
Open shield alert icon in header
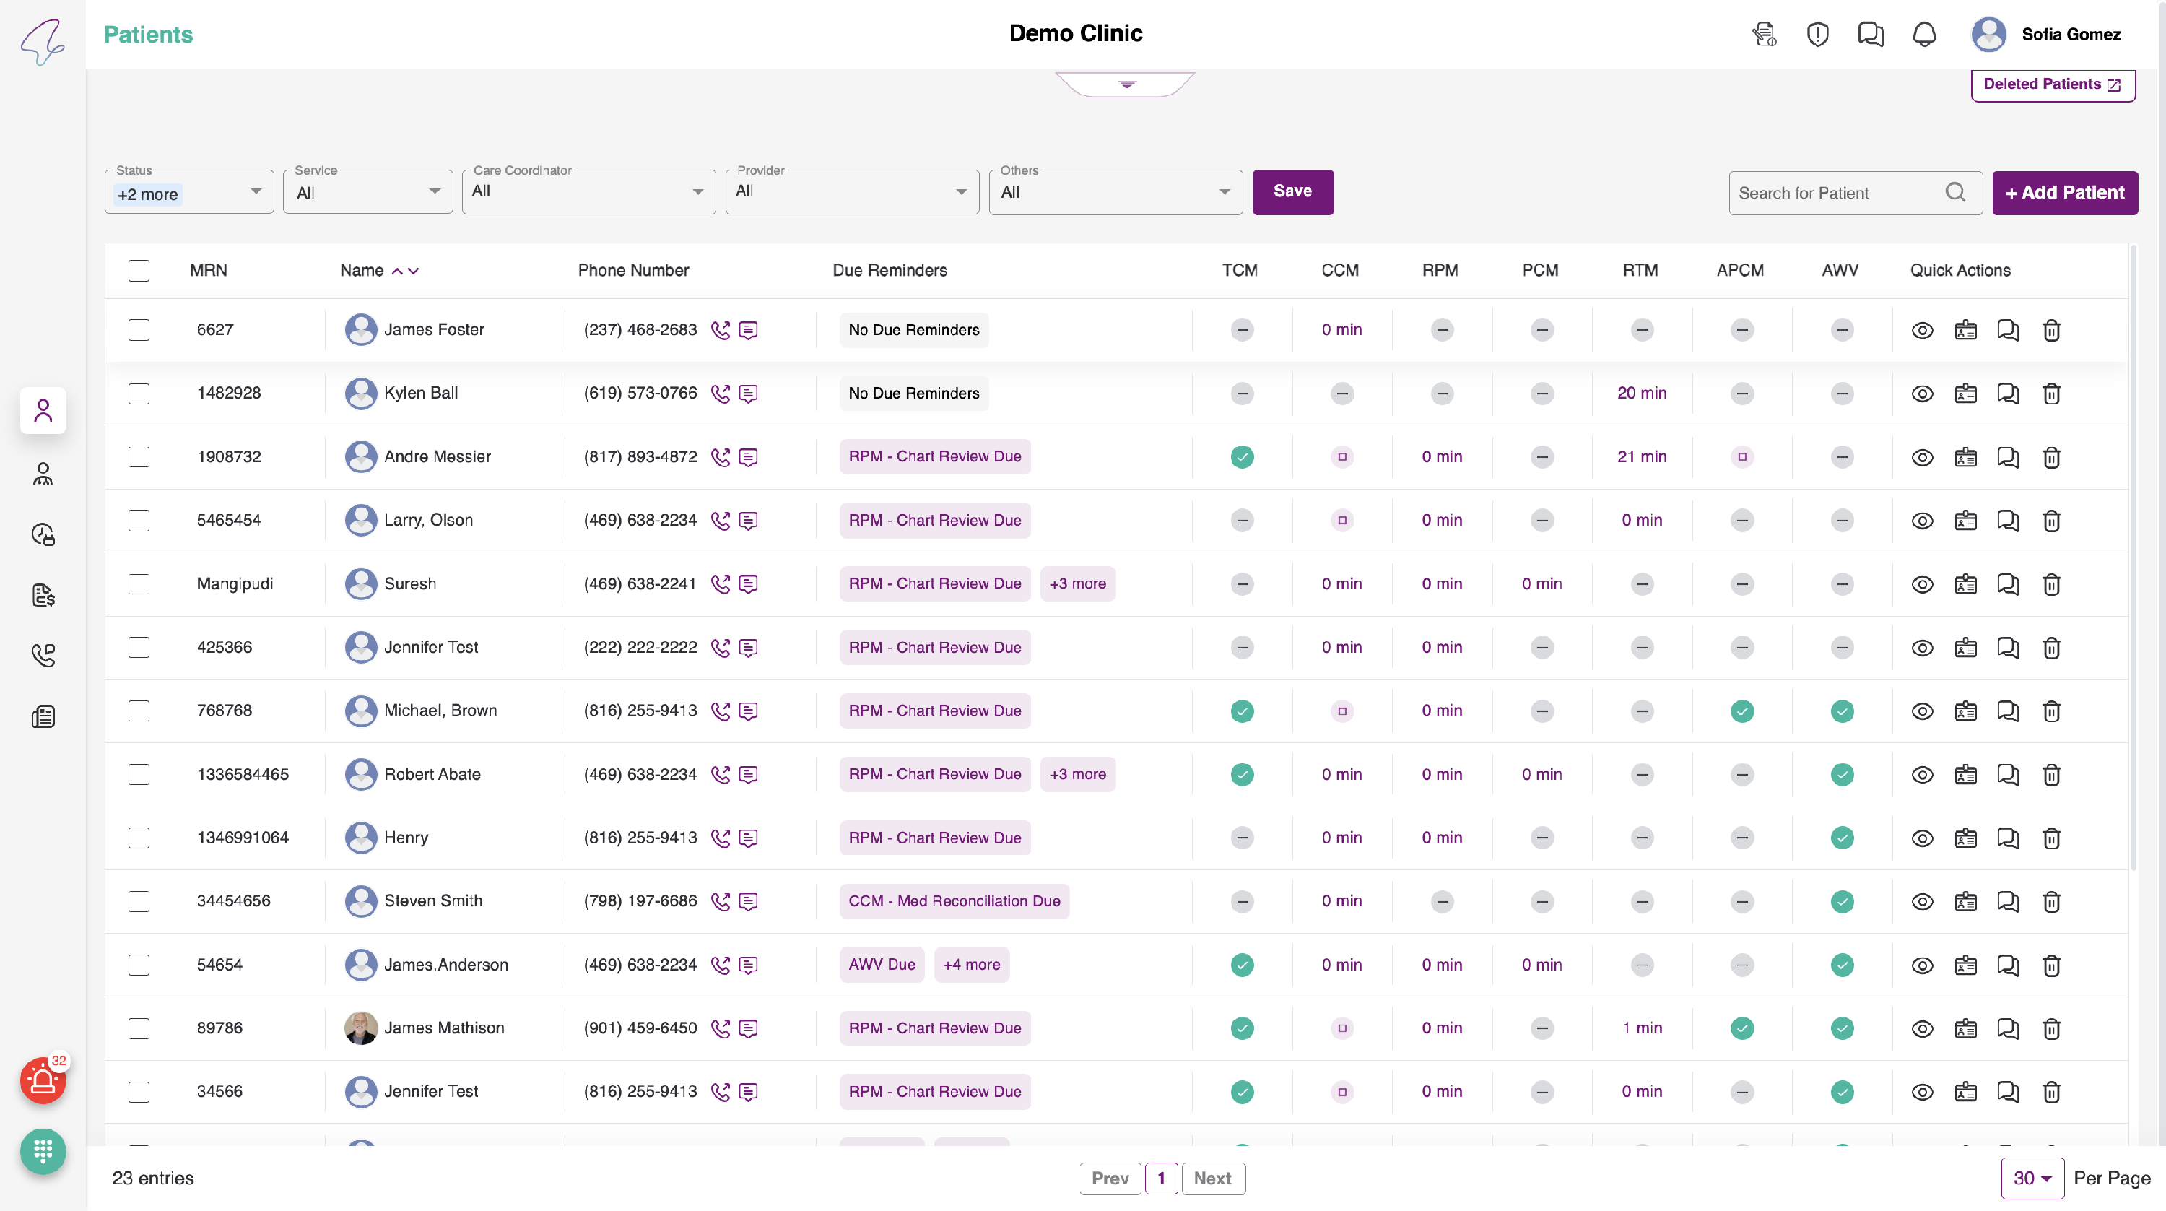[1817, 35]
